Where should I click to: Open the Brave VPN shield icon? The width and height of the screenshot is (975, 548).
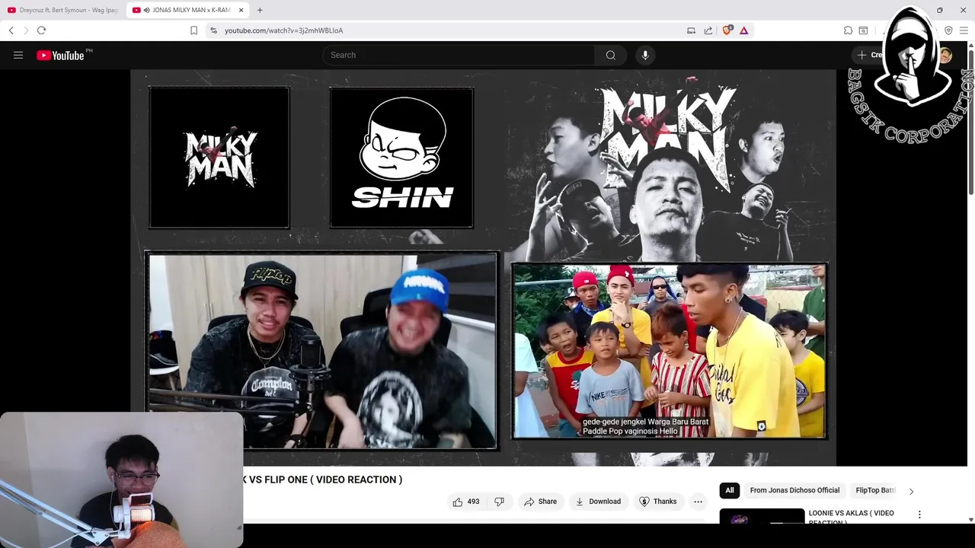tap(948, 30)
